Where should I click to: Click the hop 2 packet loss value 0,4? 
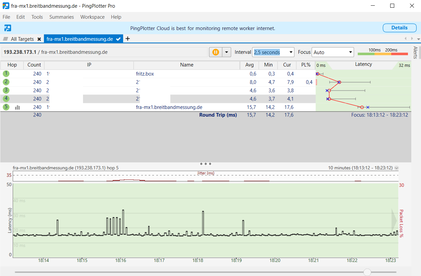[x=309, y=82]
